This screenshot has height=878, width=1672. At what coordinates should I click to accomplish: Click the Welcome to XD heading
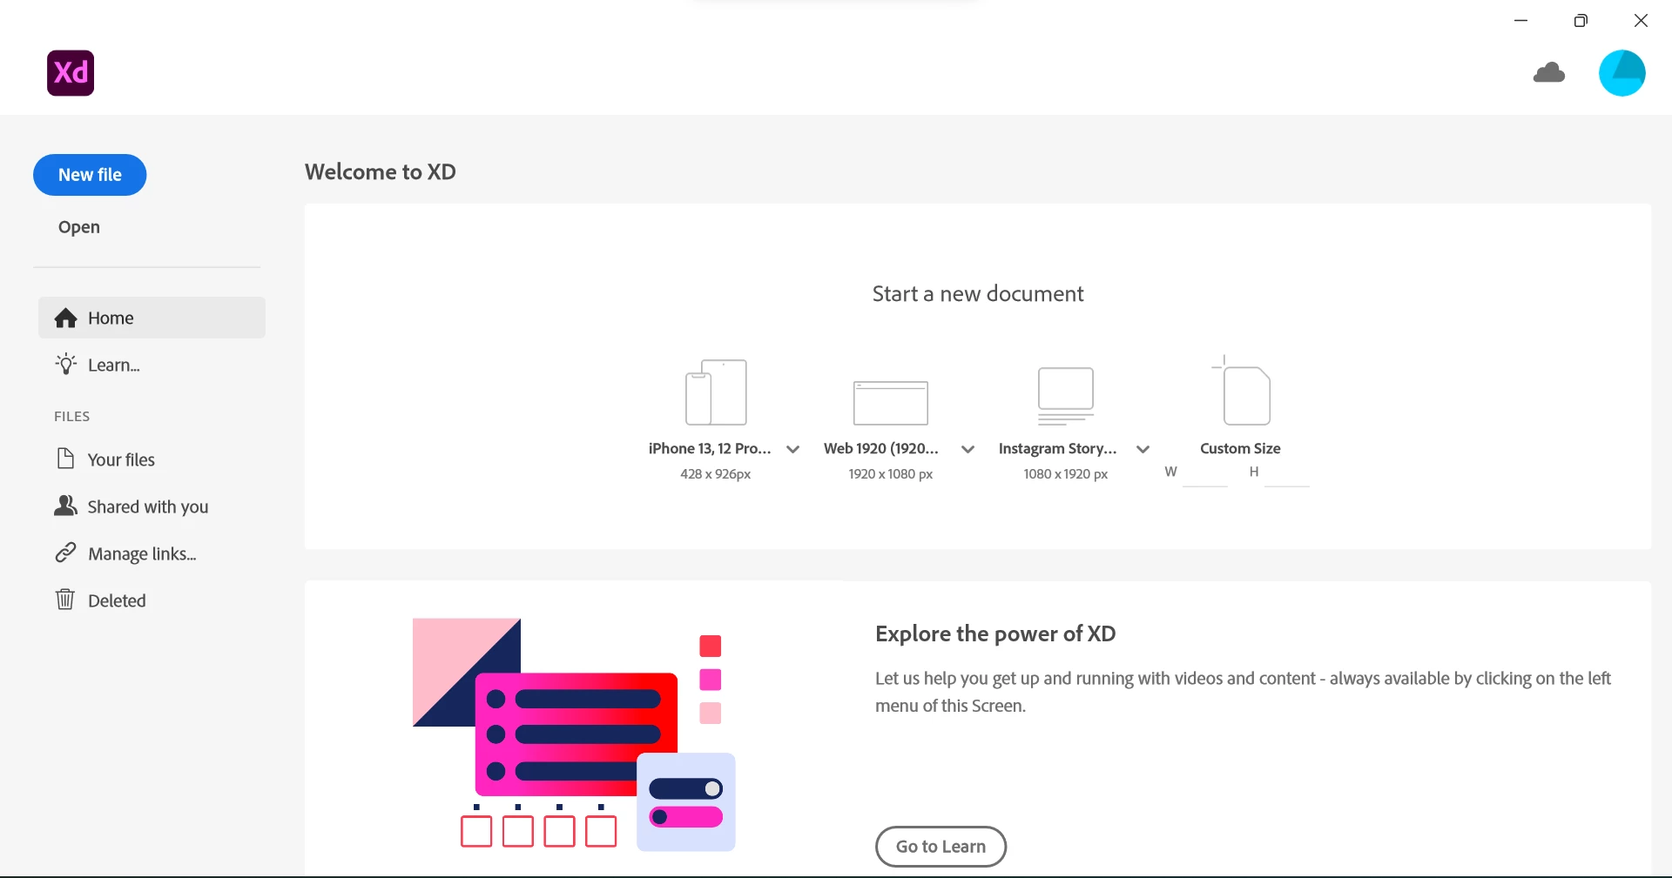coord(381,172)
